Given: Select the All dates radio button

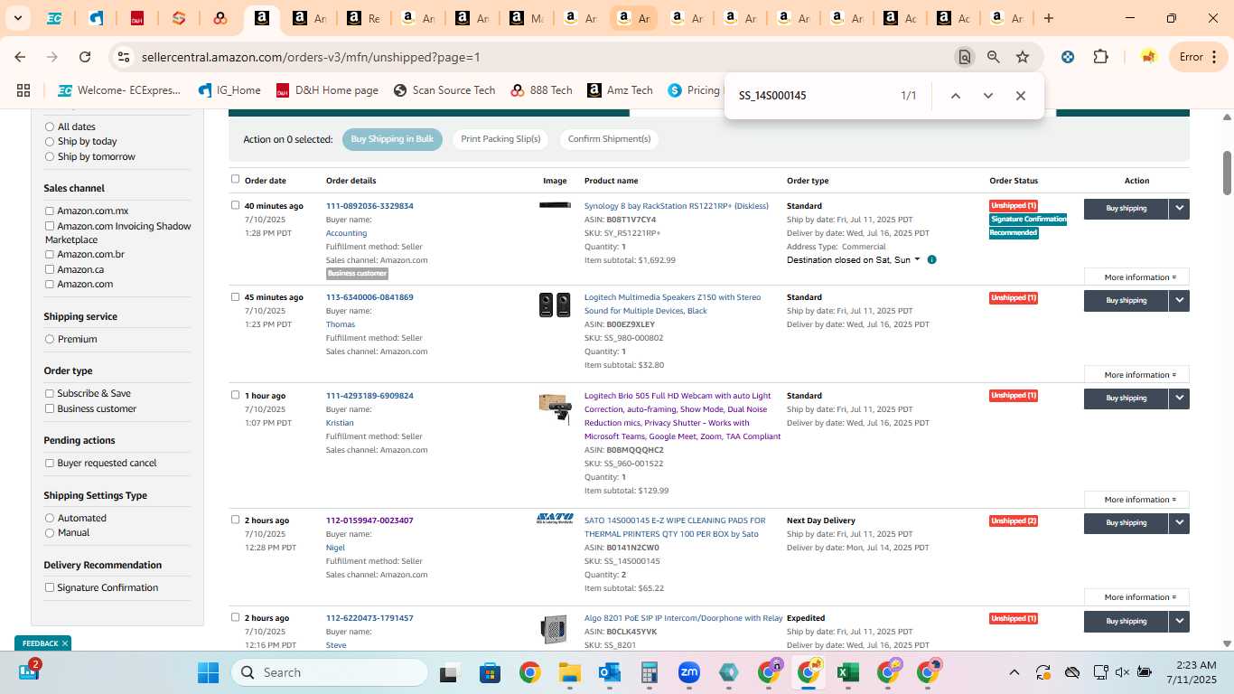Looking at the screenshot, I should 50,127.
